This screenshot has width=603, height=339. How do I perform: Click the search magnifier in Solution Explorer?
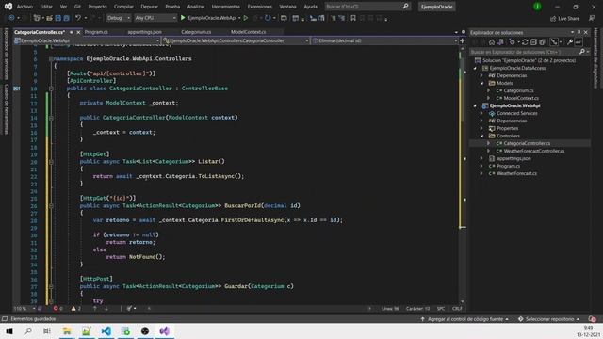582,52
